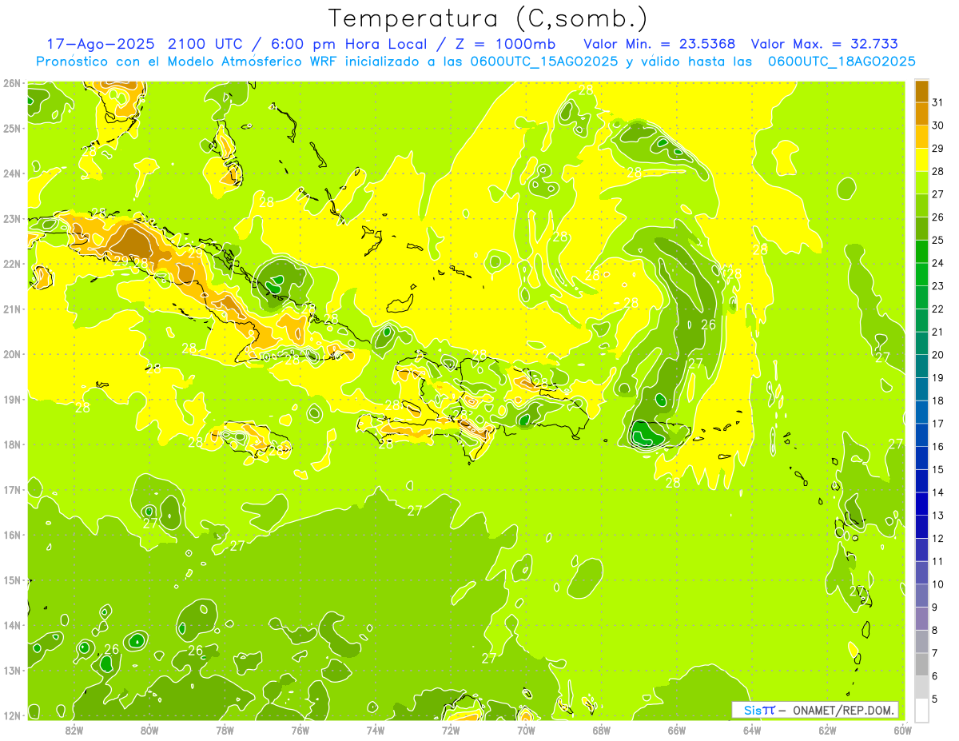Click the longitude axis label '78W'
The height and width of the screenshot is (741, 959).
tap(225, 730)
